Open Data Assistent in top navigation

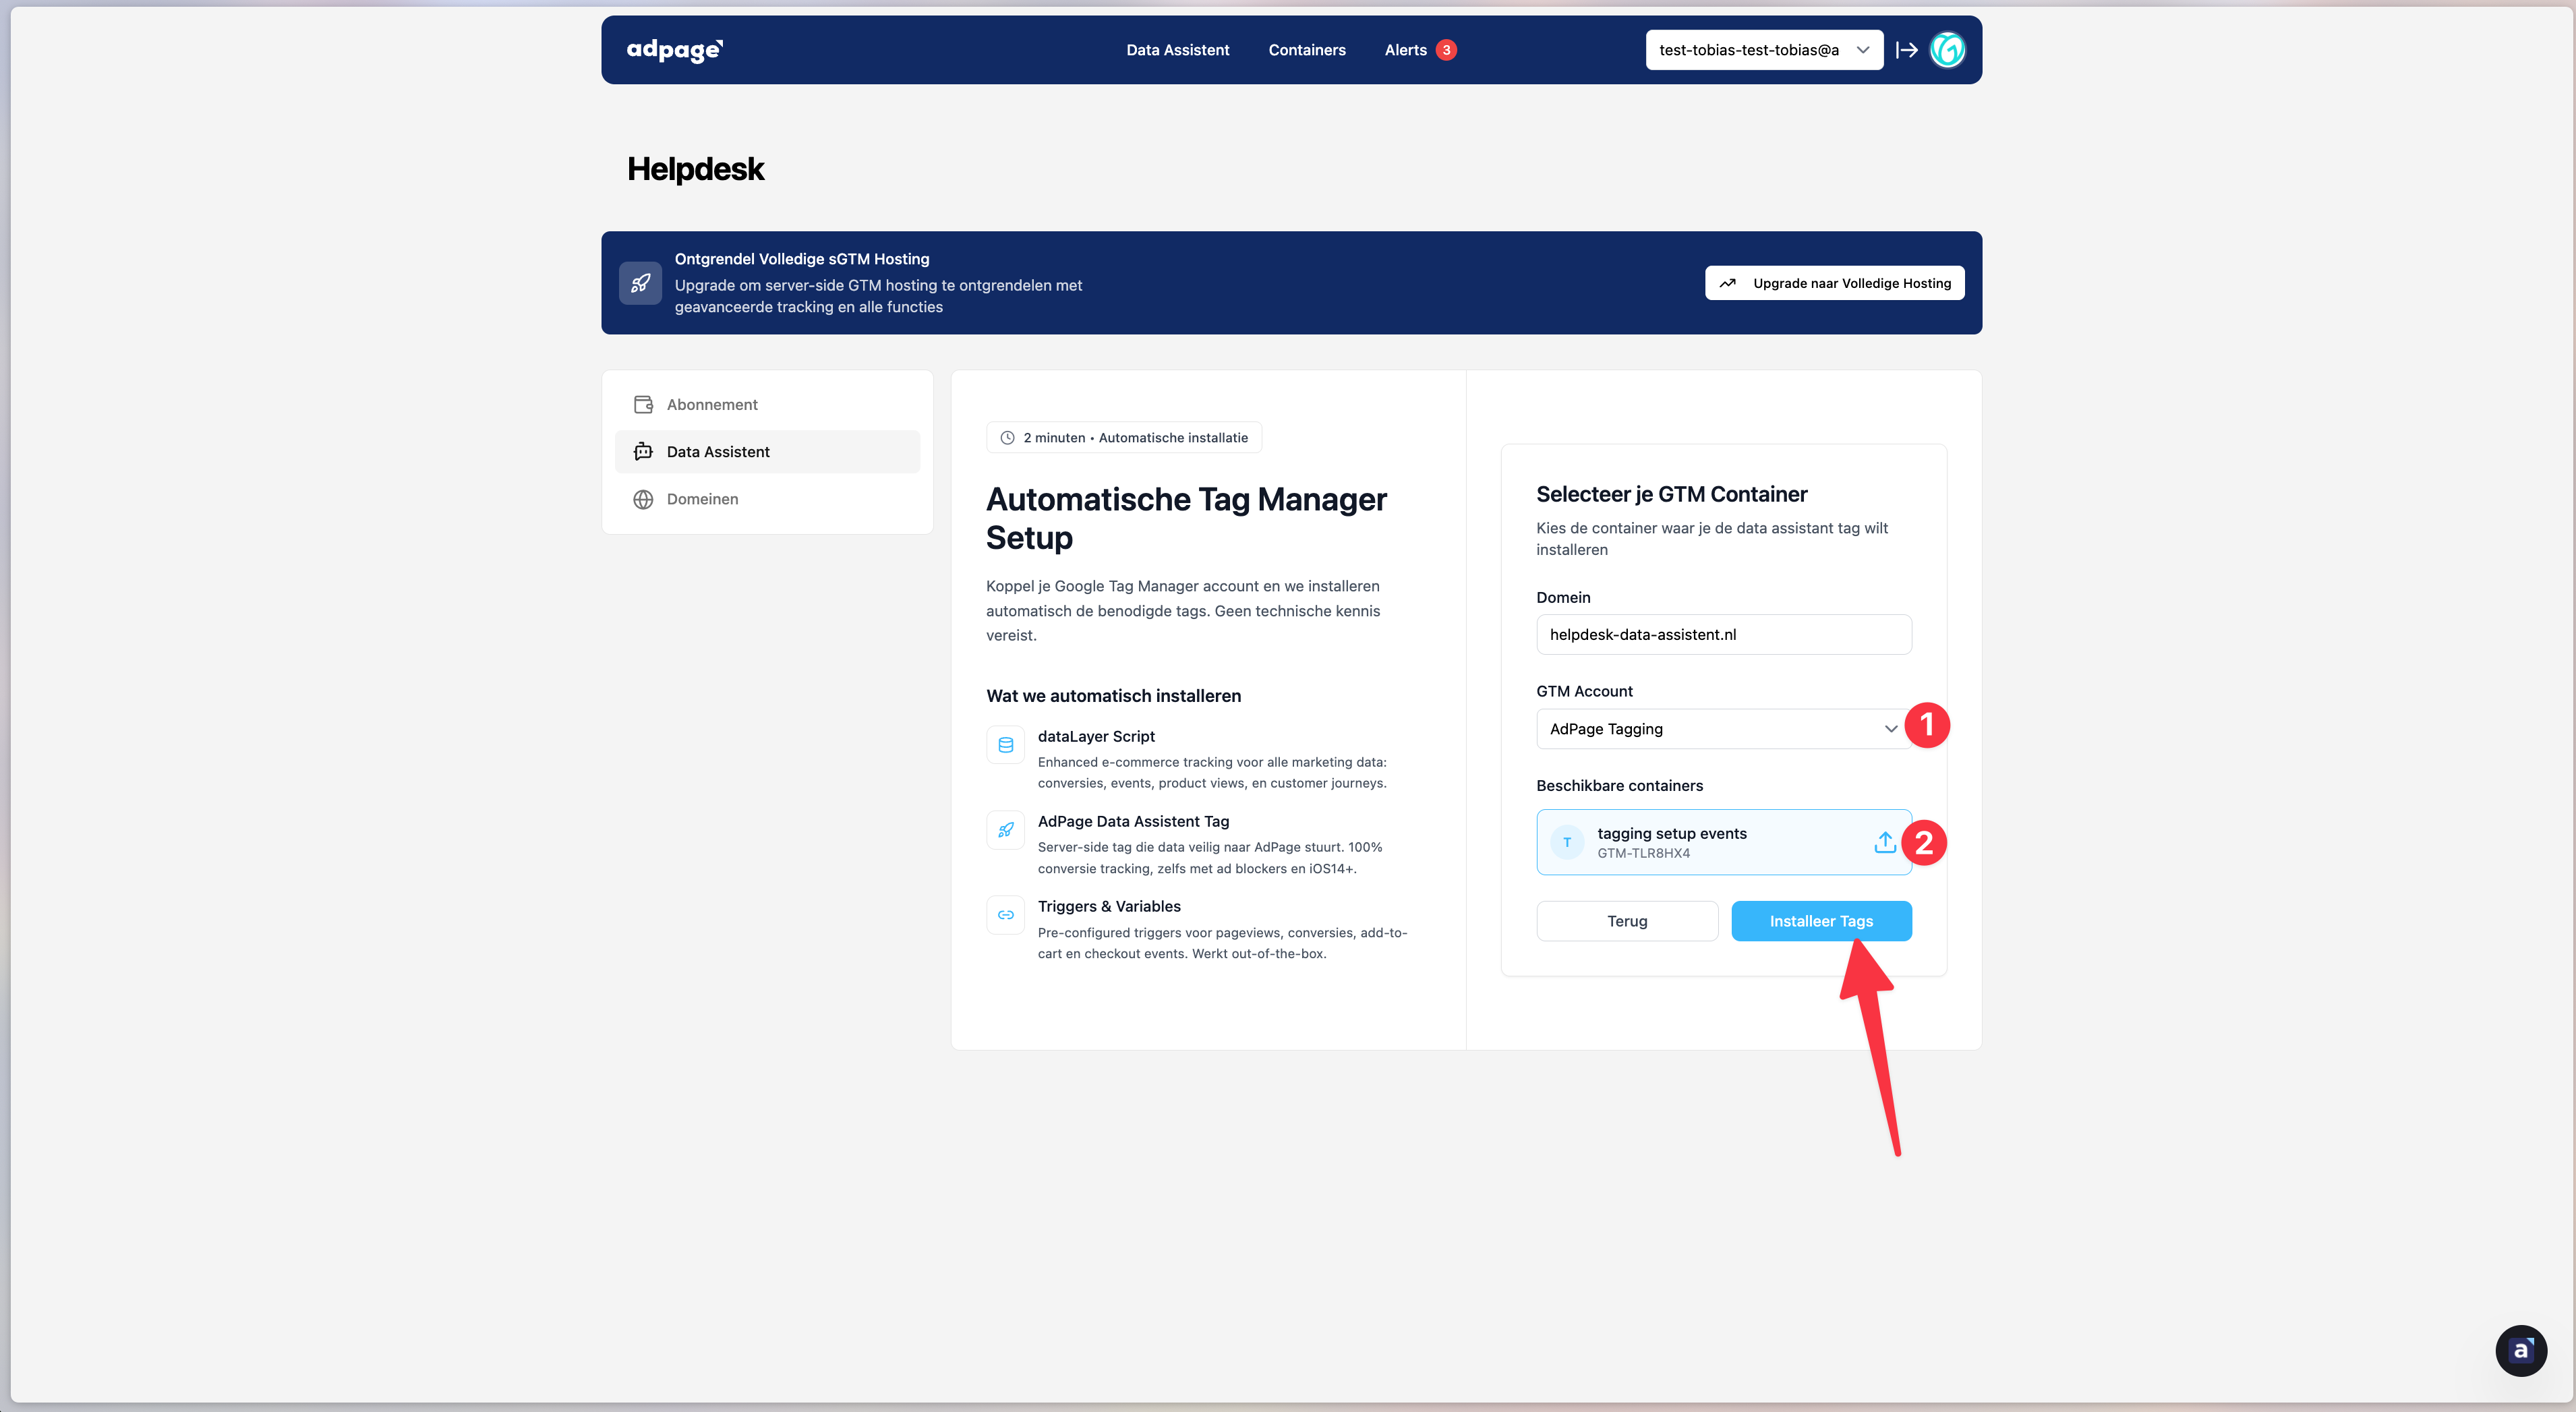pyautogui.click(x=1177, y=50)
